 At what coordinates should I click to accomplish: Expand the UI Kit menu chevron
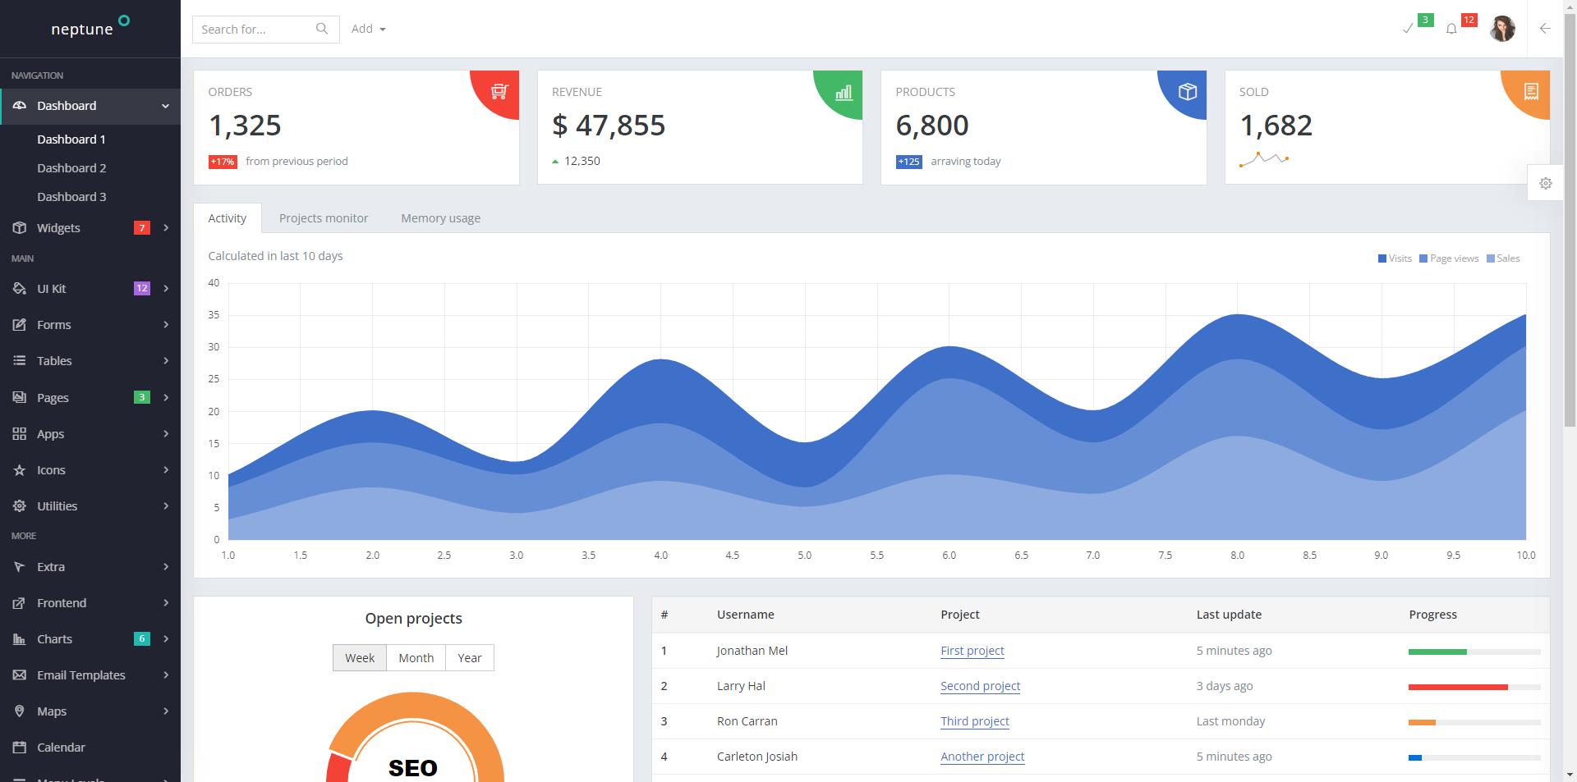(x=166, y=288)
